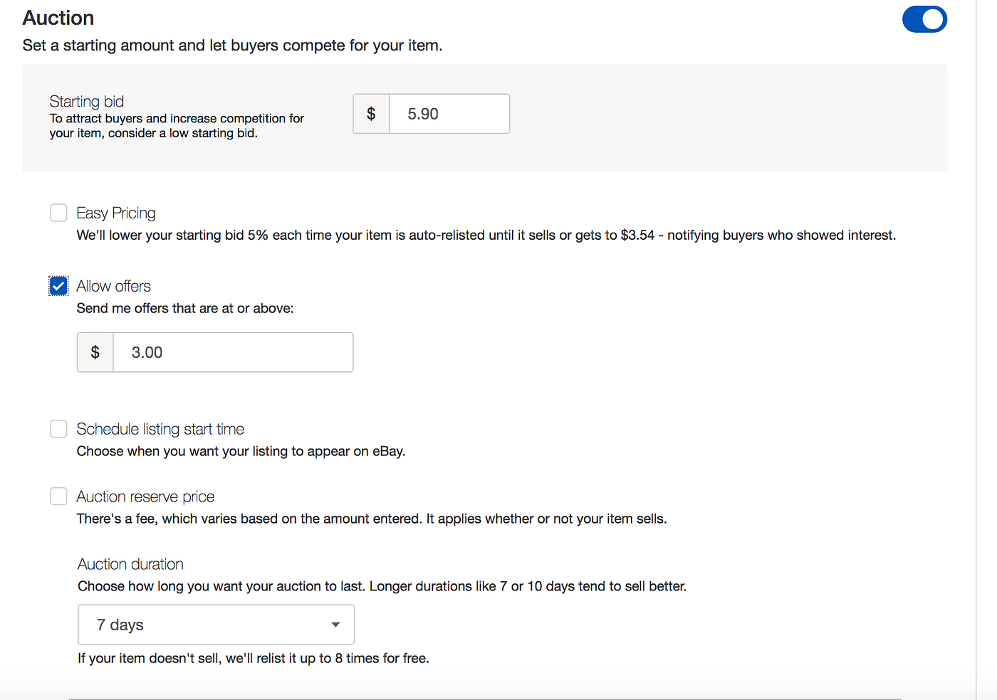Click the dollar sign beside offer amount

[95, 352]
